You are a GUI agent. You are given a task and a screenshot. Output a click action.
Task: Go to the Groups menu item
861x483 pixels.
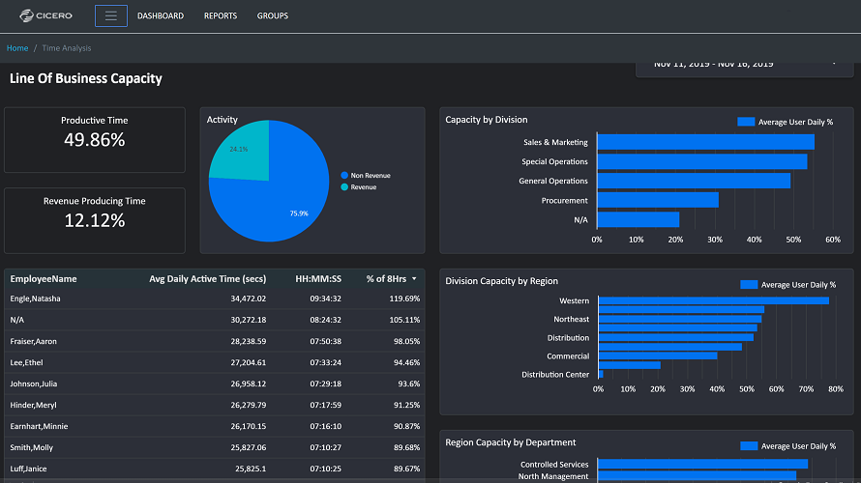point(273,15)
